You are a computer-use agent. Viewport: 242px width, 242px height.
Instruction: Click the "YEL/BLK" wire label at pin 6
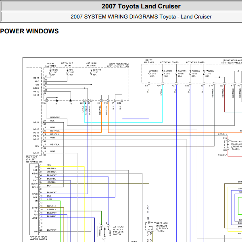point(51,182)
